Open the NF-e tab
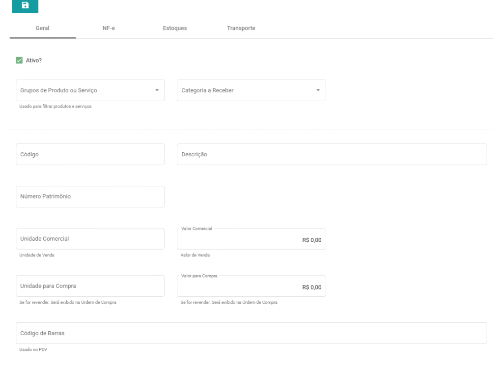Screen dimensions: 503x370 [x=109, y=28]
